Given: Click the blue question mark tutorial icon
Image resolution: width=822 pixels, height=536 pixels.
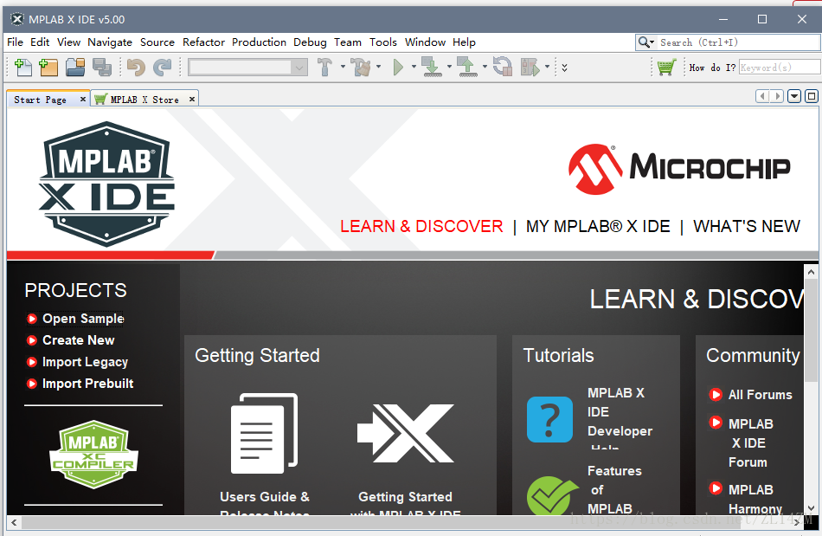Looking at the screenshot, I should tap(549, 420).
